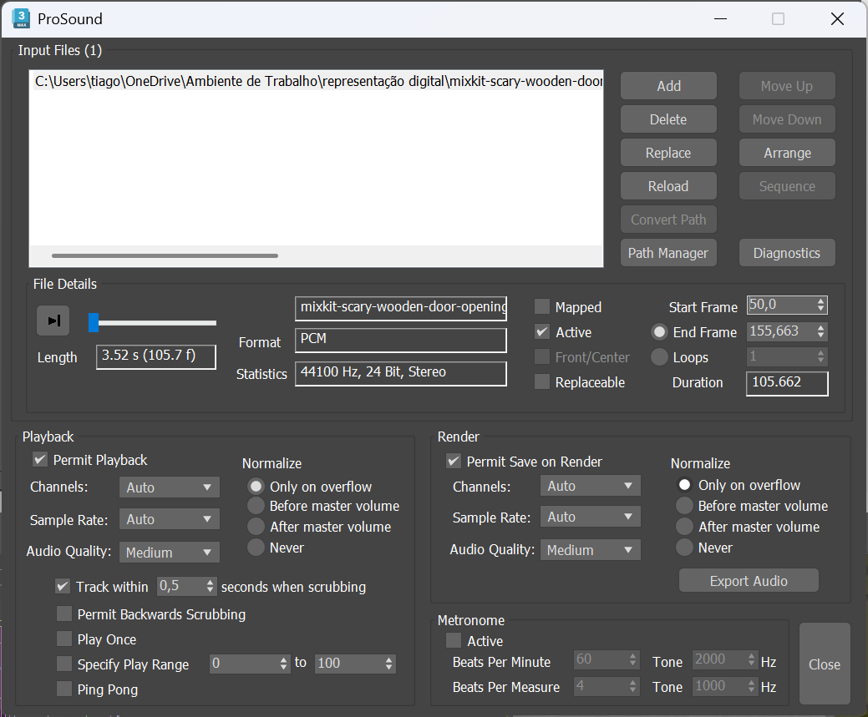The width and height of the screenshot is (868, 717).
Task: Enable the Metronome Active checkbox
Action: coord(454,641)
